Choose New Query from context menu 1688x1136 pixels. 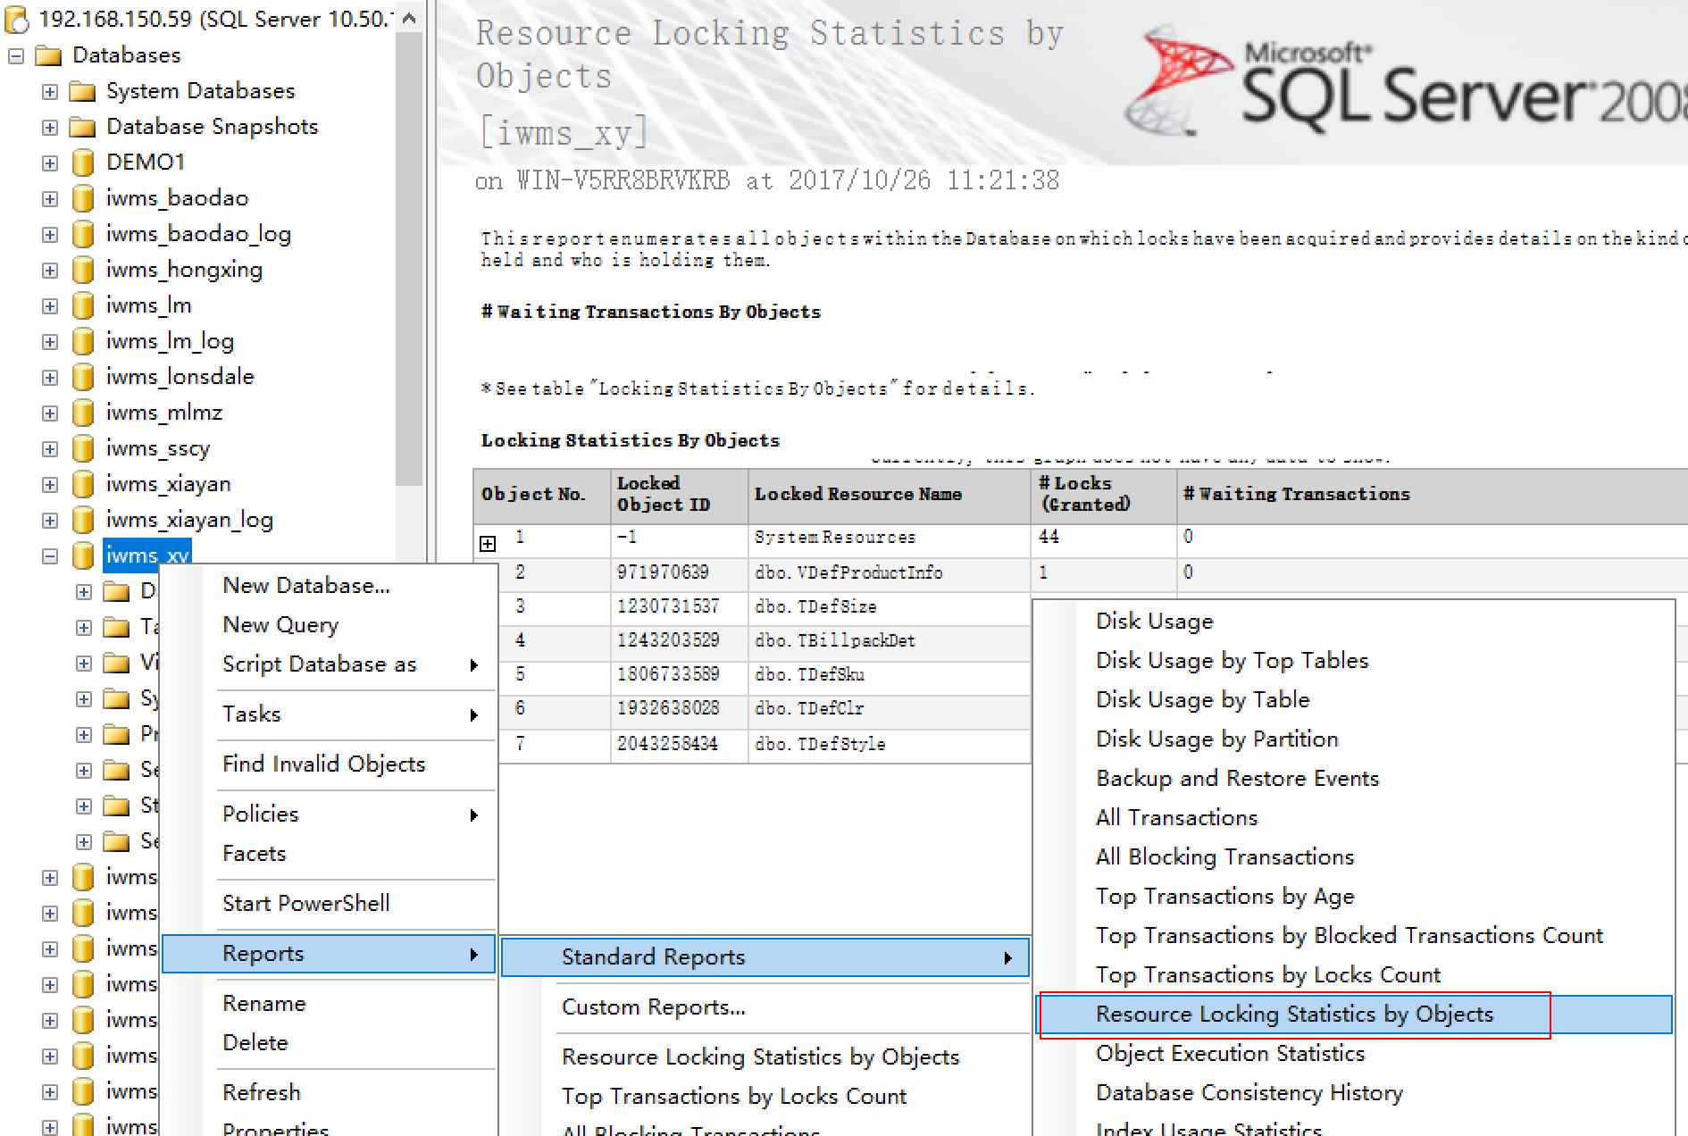point(330,625)
